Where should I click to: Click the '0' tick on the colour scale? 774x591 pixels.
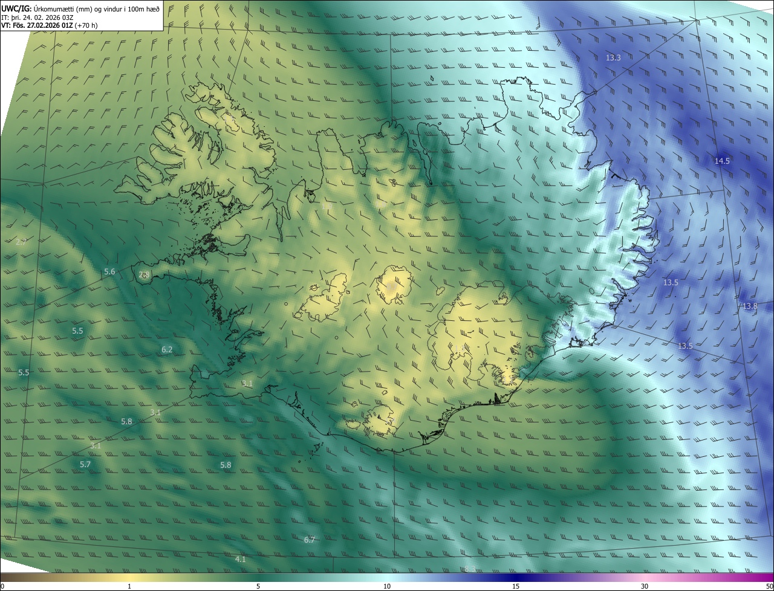pos(2,586)
